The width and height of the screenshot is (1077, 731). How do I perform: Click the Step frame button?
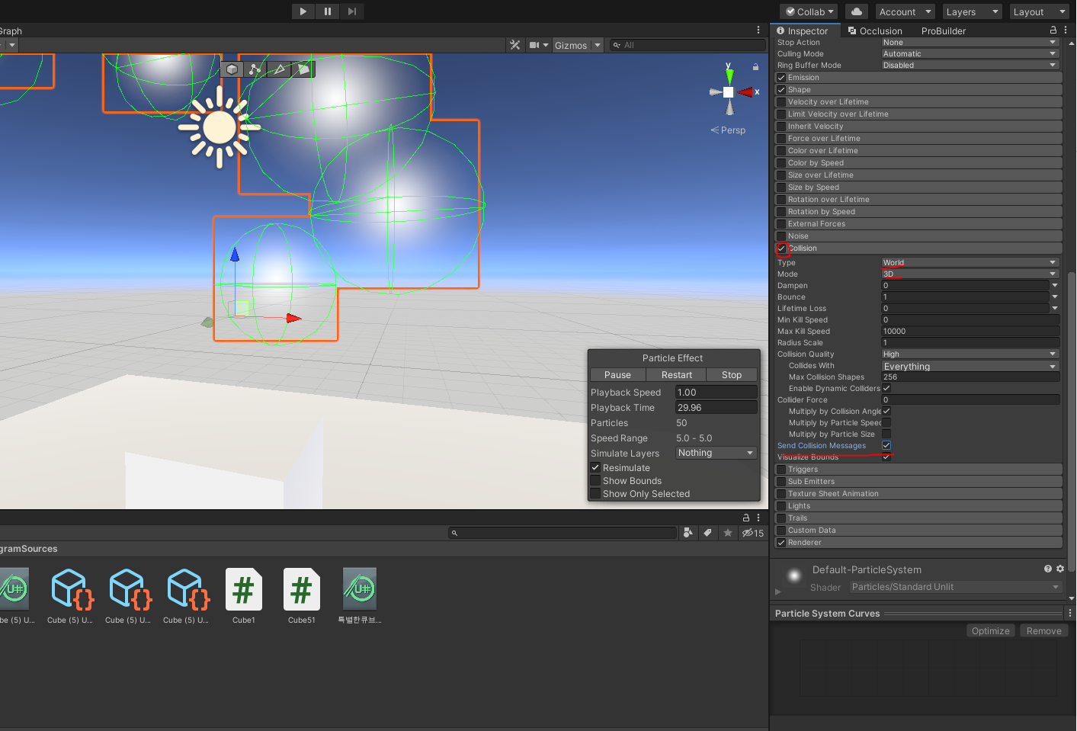pyautogui.click(x=351, y=11)
